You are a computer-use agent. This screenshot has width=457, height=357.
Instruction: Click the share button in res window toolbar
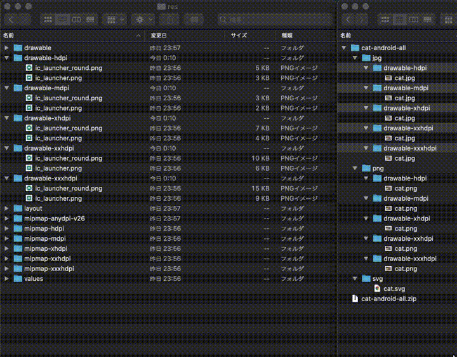169,20
